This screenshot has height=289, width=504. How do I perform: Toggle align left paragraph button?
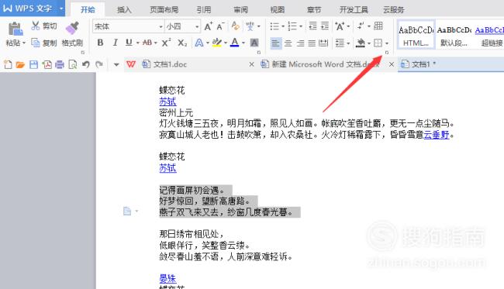click(x=275, y=43)
